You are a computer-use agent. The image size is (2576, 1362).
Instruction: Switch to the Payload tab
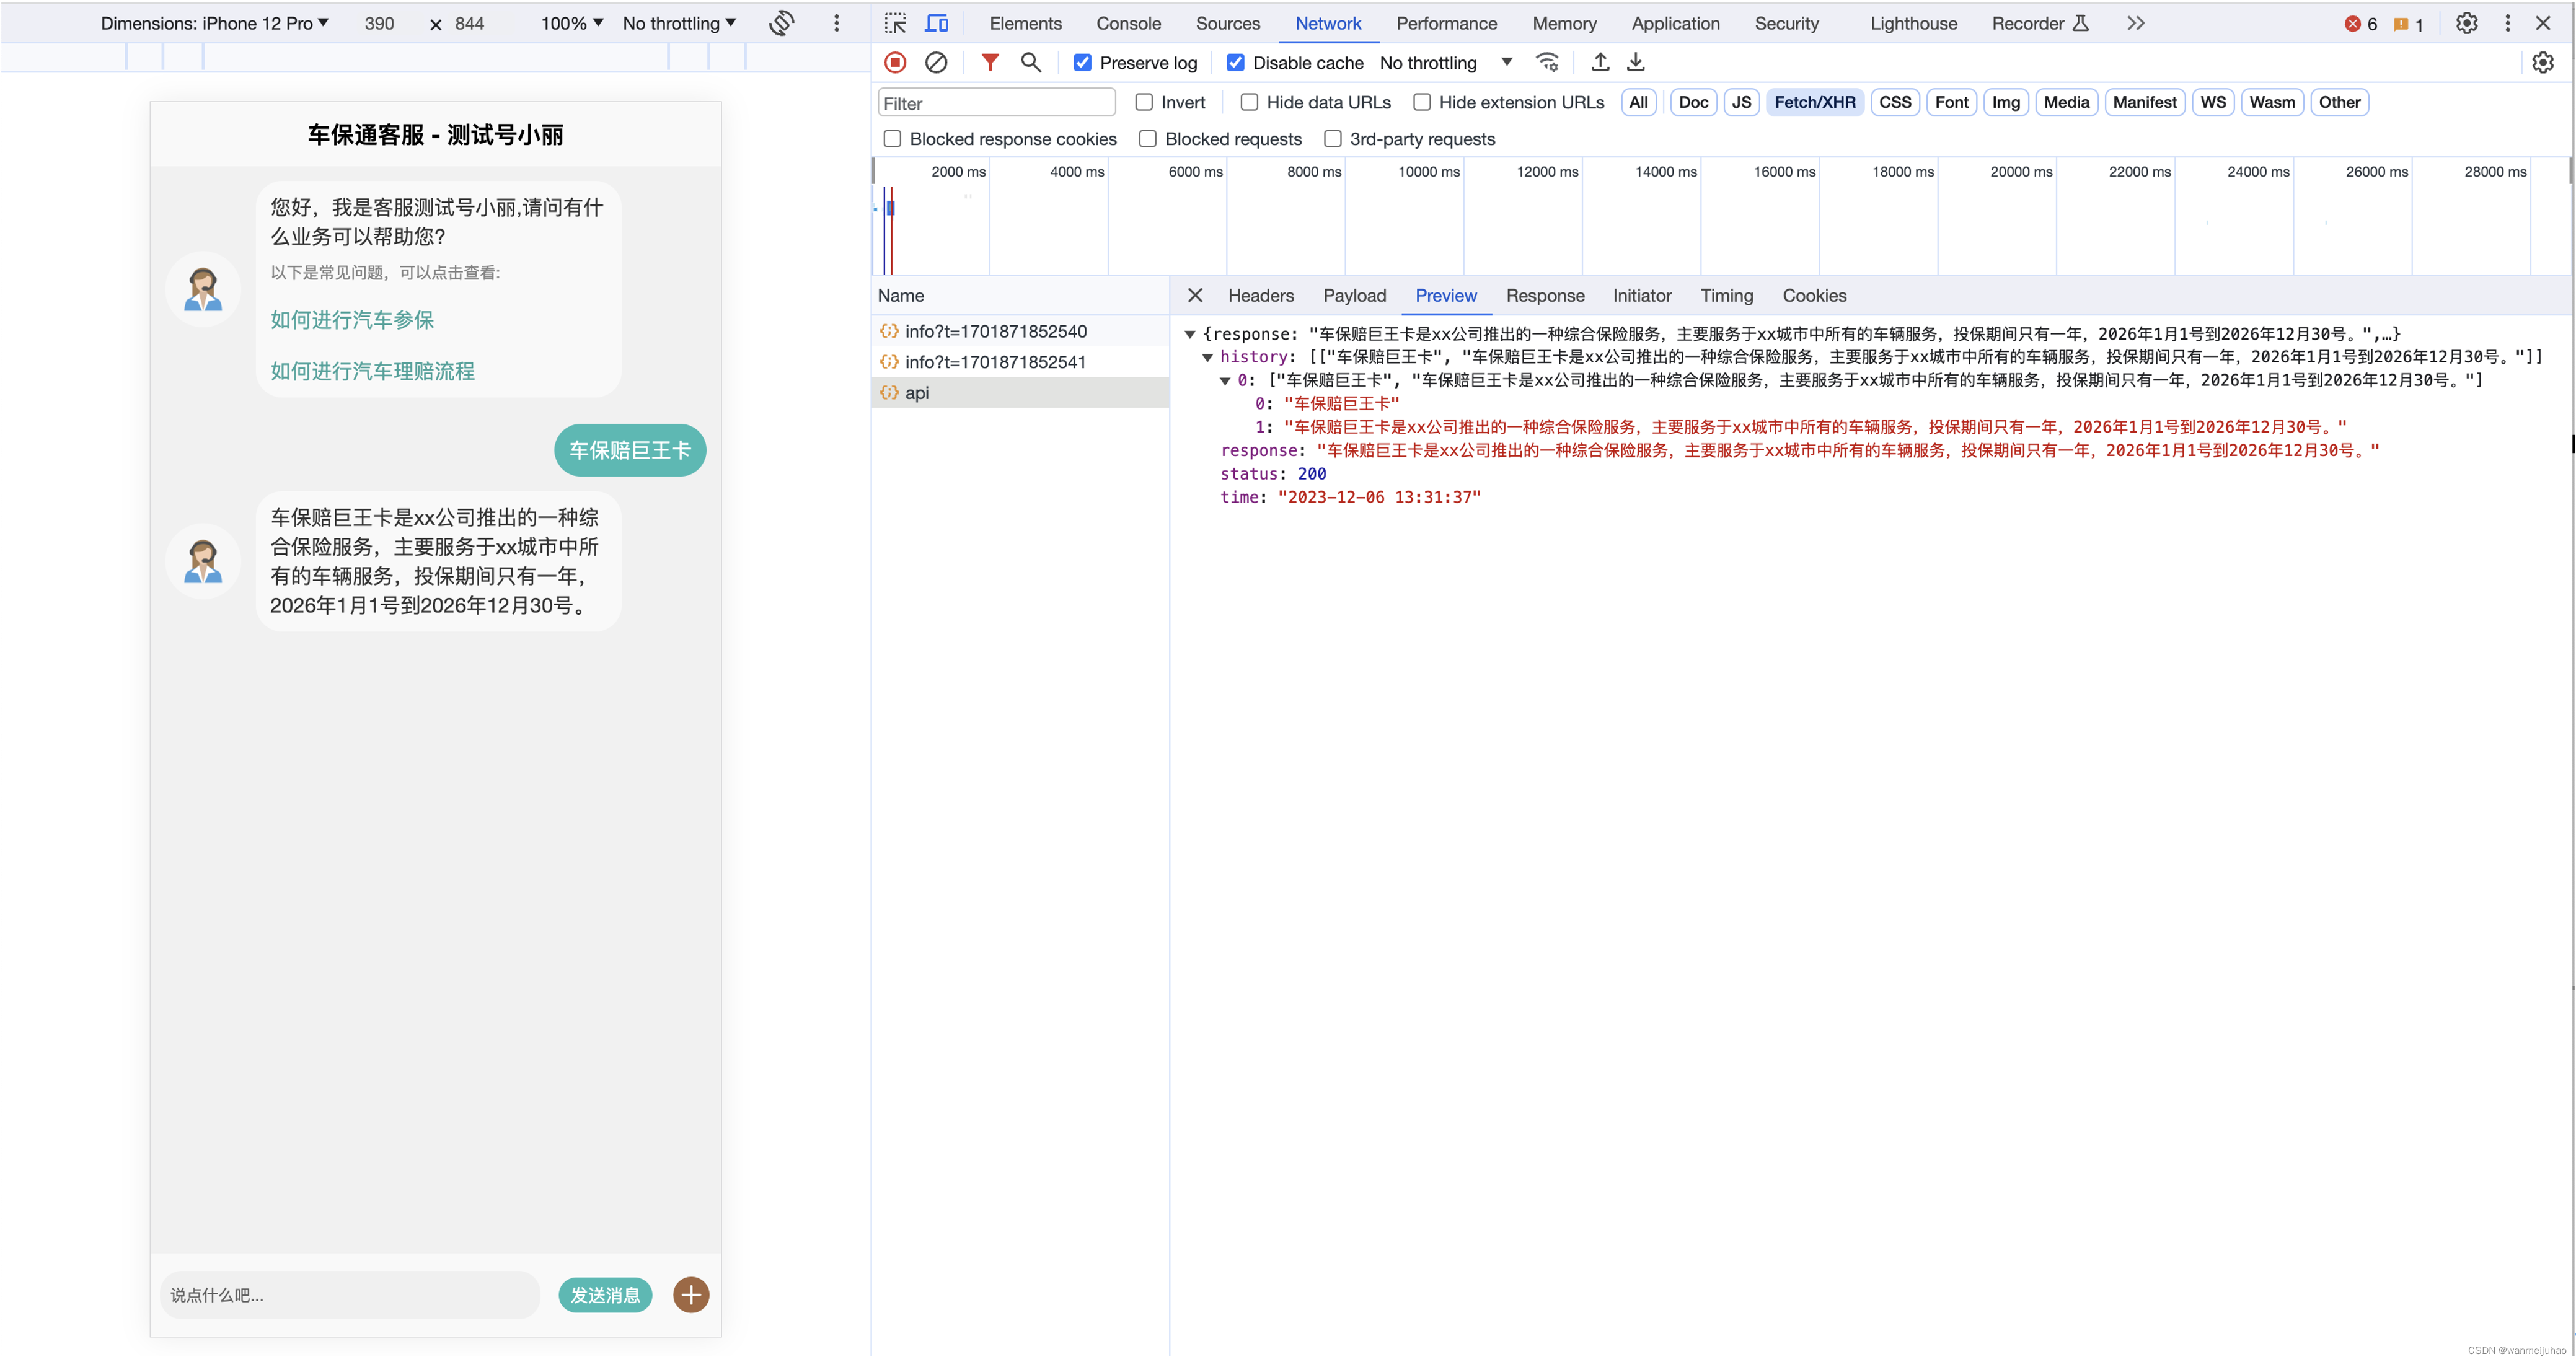coord(1354,294)
